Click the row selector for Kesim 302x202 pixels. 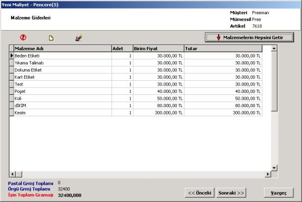point(12,113)
